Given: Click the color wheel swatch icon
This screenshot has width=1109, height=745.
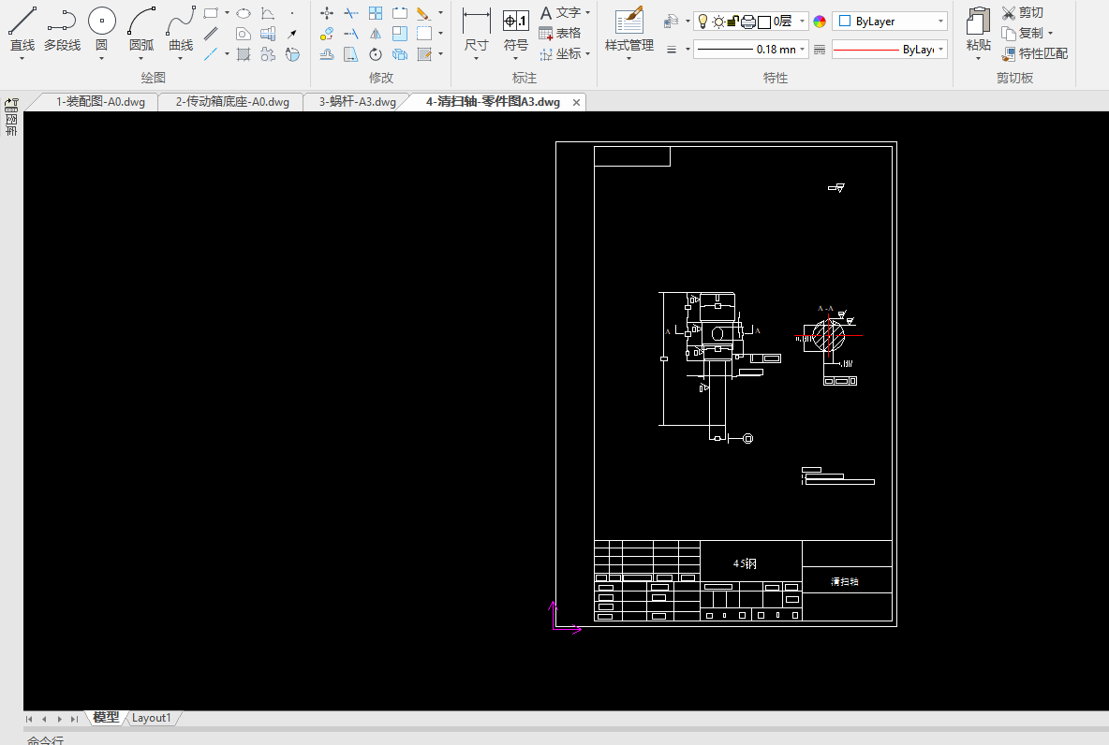Looking at the screenshot, I should pyautogui.click(x=820, y=22).
